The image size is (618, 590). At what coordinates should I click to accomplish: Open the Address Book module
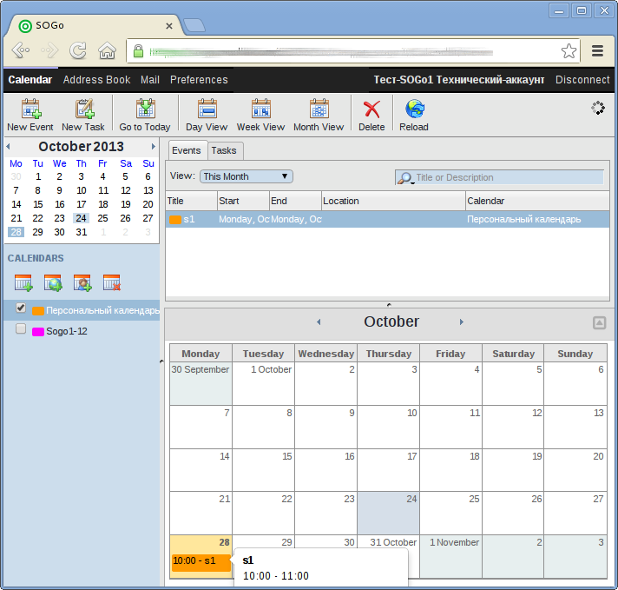[x=96, y=80]
